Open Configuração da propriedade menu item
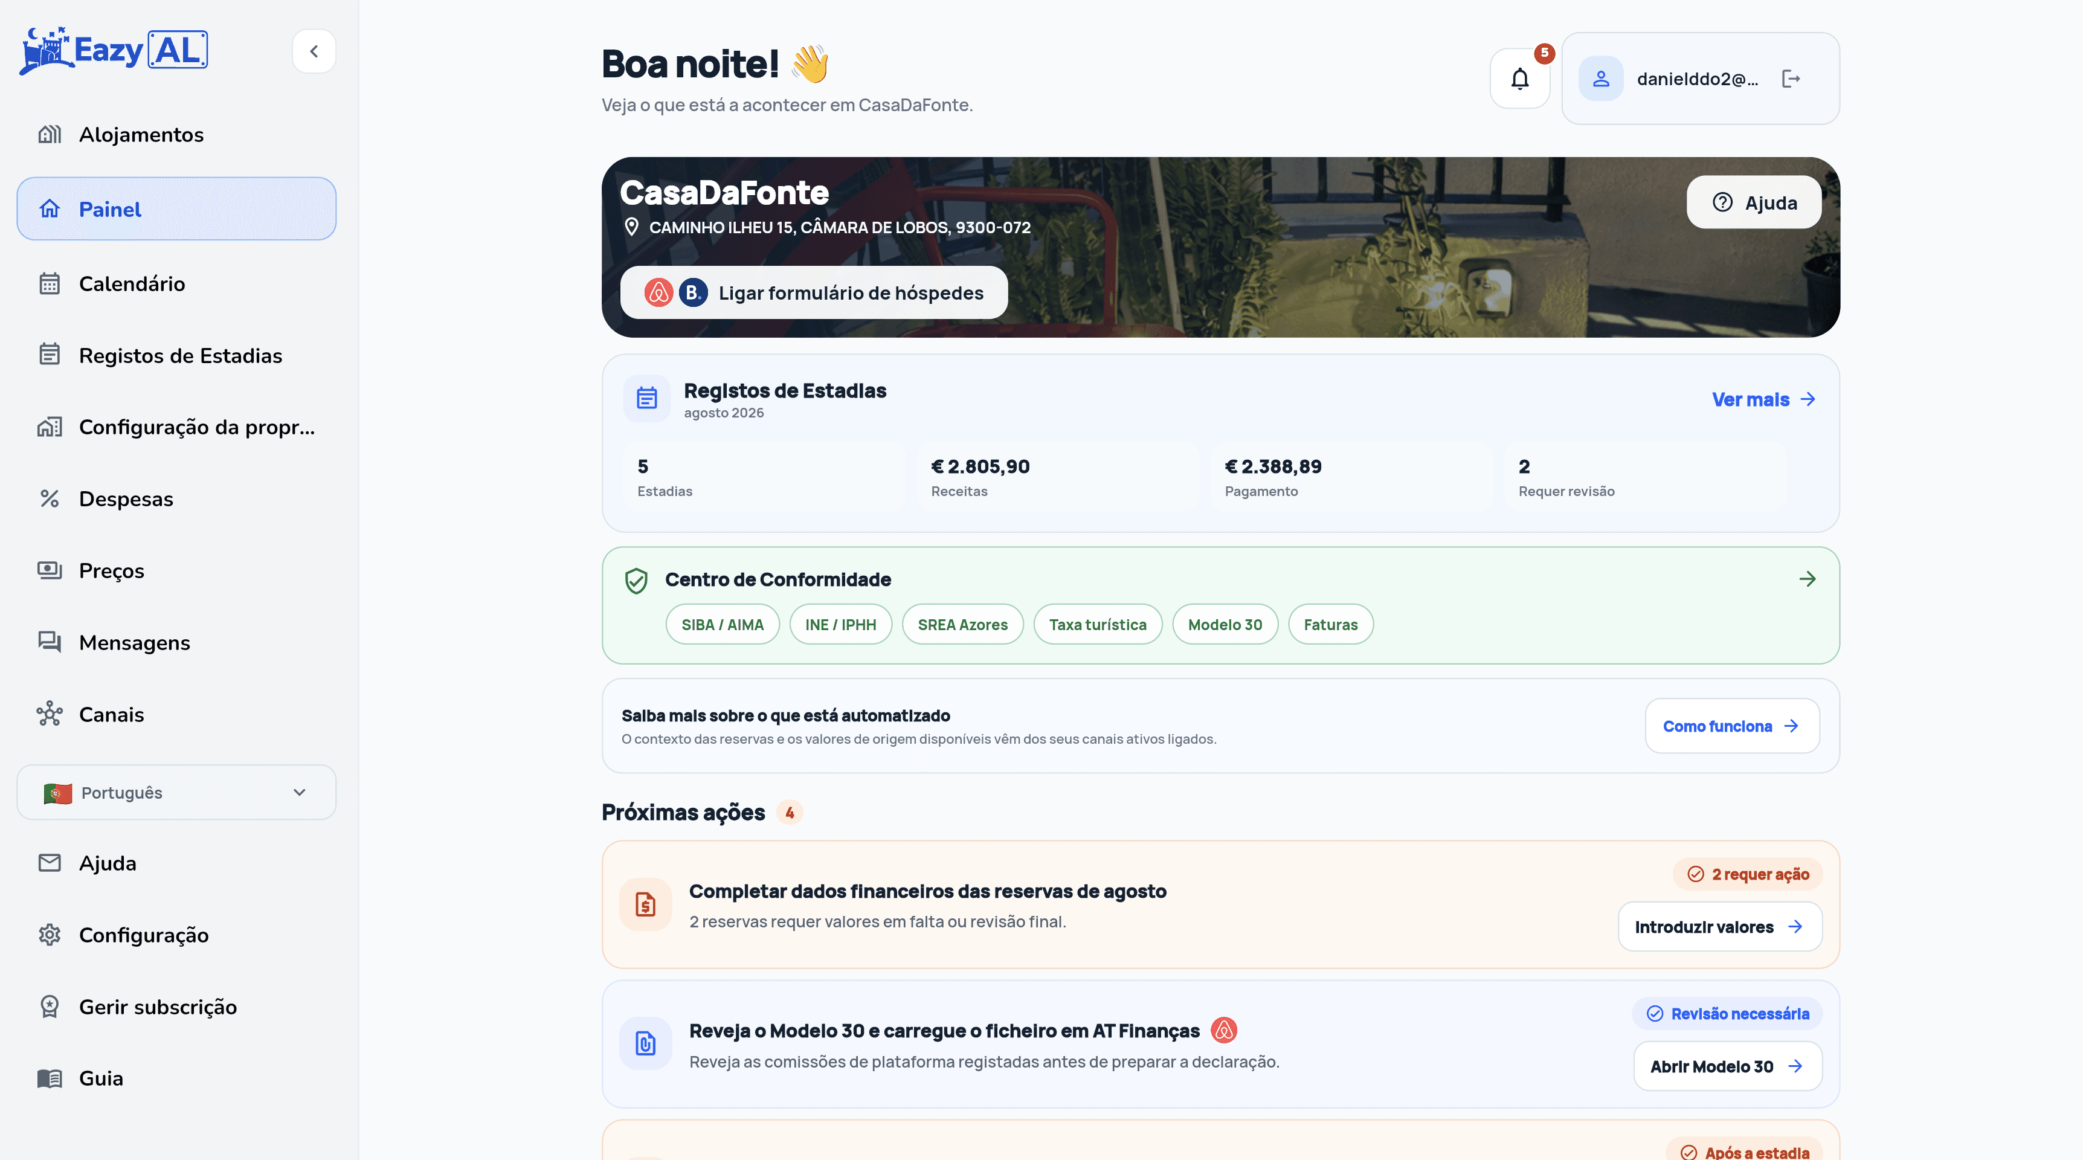 pos(176,427)
